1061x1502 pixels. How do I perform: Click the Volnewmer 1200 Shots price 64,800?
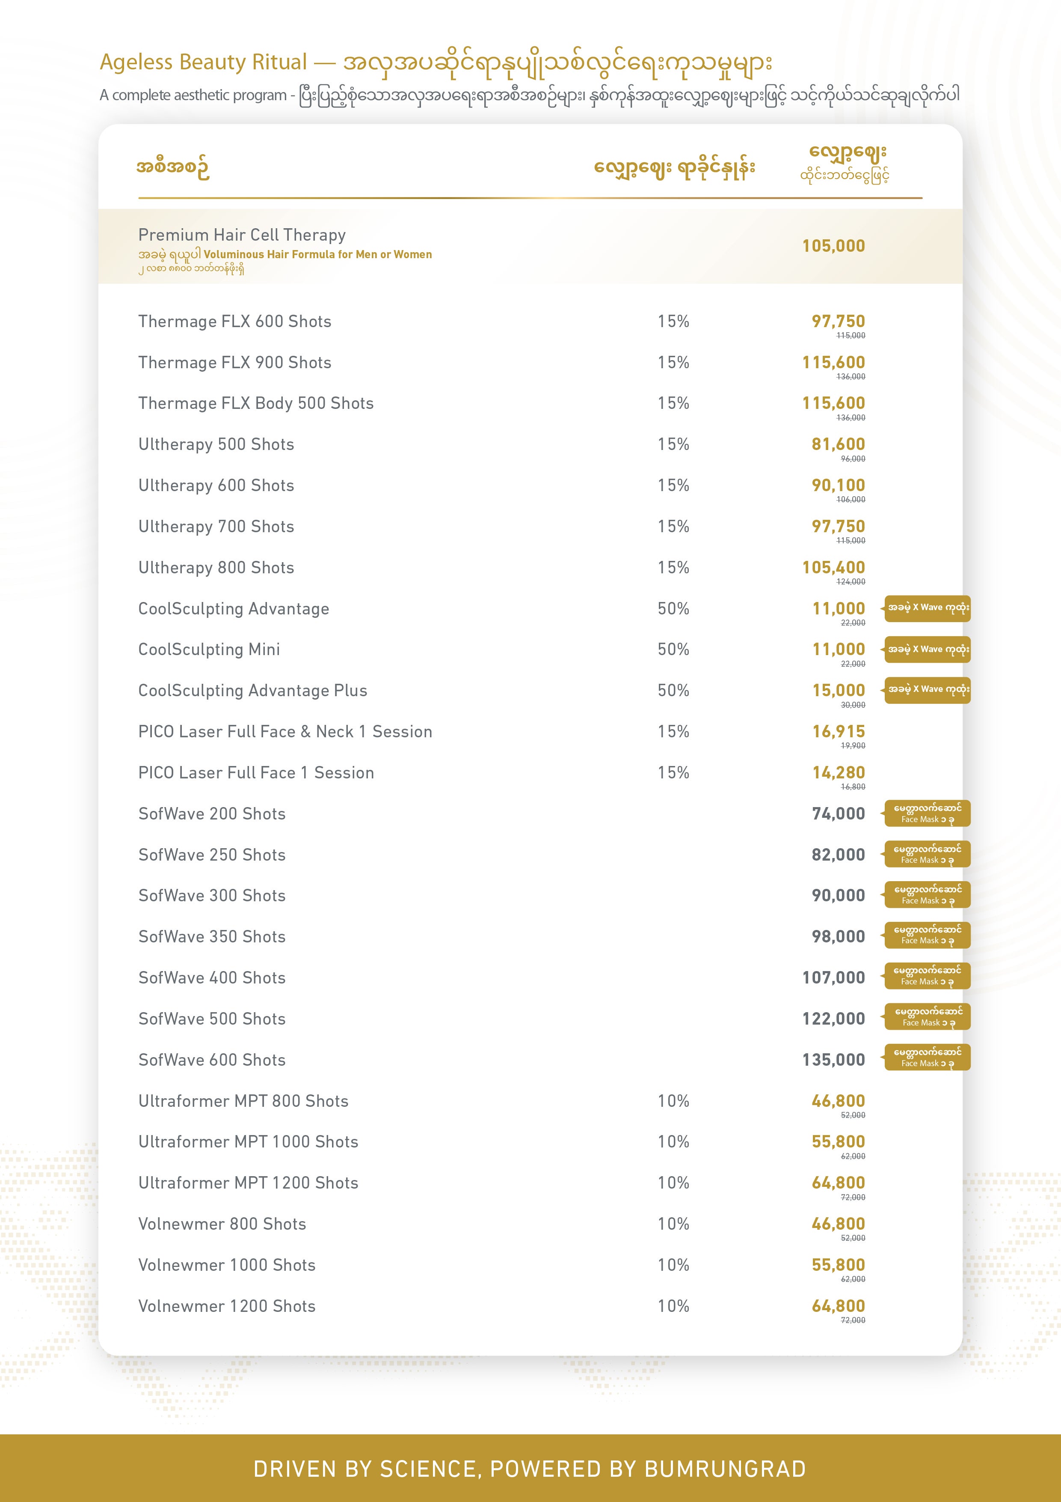point(838,1306)
